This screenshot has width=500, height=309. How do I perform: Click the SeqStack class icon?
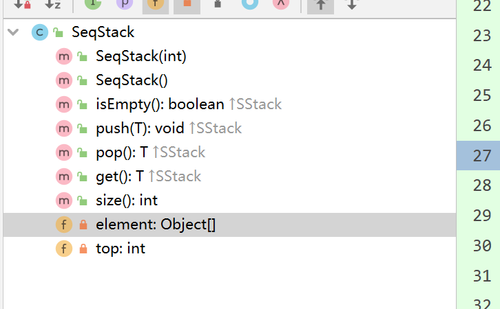39,32
